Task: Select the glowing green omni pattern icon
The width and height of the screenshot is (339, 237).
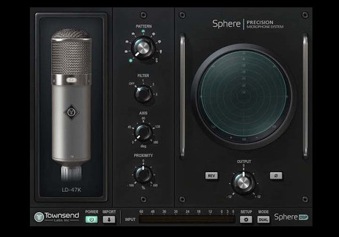Action: [x=131, y=60]
